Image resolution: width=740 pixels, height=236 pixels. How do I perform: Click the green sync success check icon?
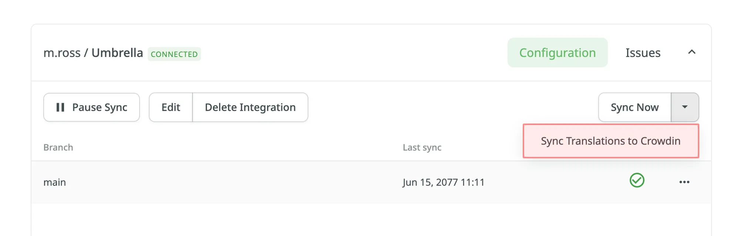pos(637,181)
